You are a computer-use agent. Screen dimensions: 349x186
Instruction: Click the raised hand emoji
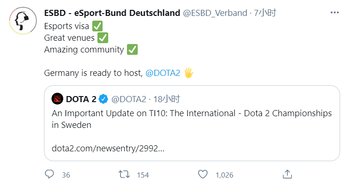click(x=188, y=73)
